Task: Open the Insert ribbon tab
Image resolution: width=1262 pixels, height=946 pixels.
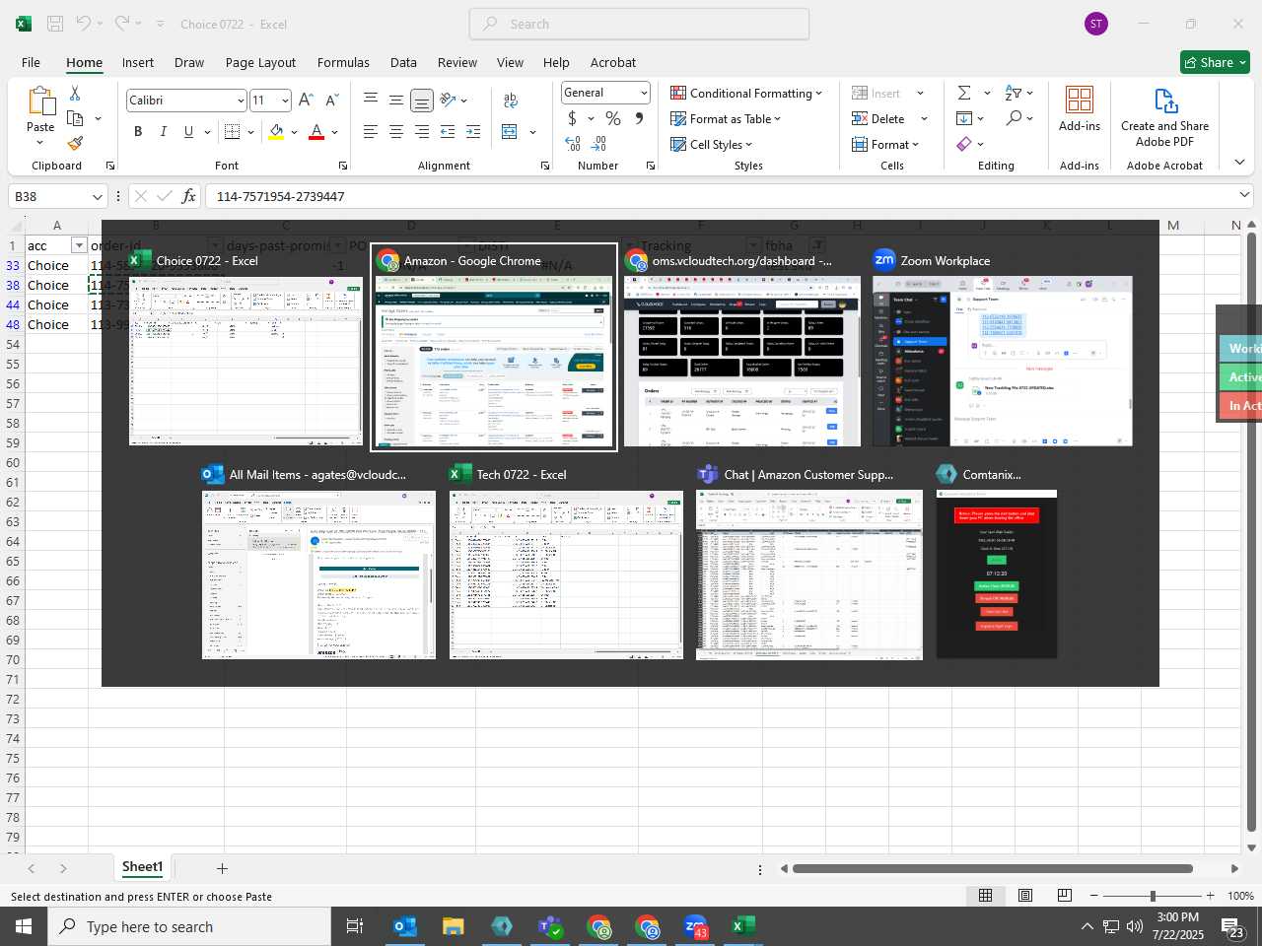Action: coord(138,62)
